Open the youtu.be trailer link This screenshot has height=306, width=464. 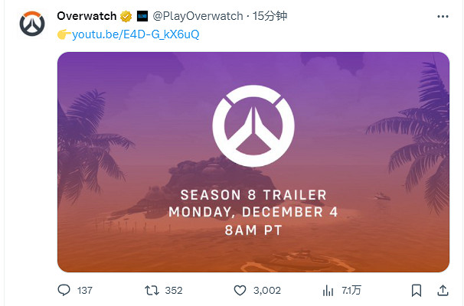135,34
